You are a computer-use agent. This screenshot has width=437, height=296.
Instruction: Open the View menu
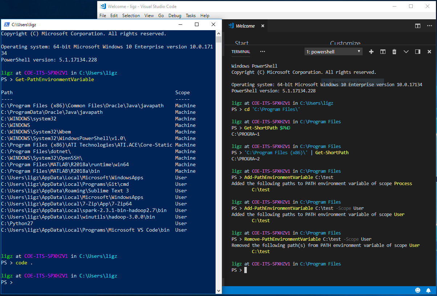[149, 16]
